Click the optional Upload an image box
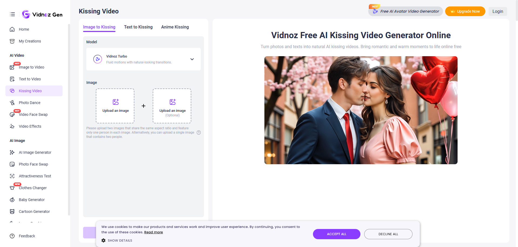This screenshot has height=247, width=518. 172,106
